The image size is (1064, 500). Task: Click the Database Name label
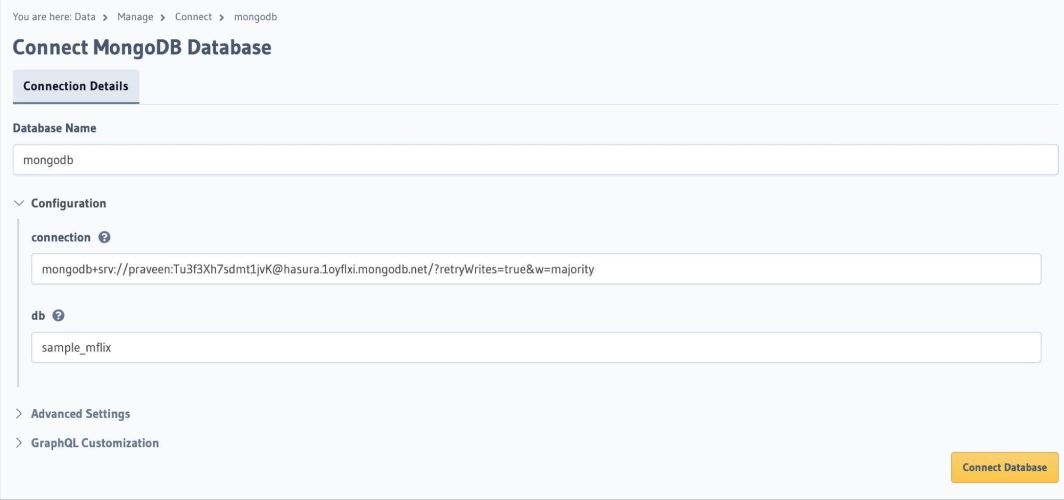coord(54,128)
